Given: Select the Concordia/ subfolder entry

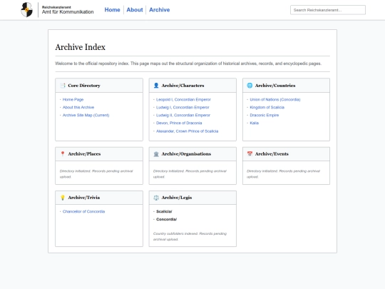Looking at the screenshot, I should tap(166, 220).
